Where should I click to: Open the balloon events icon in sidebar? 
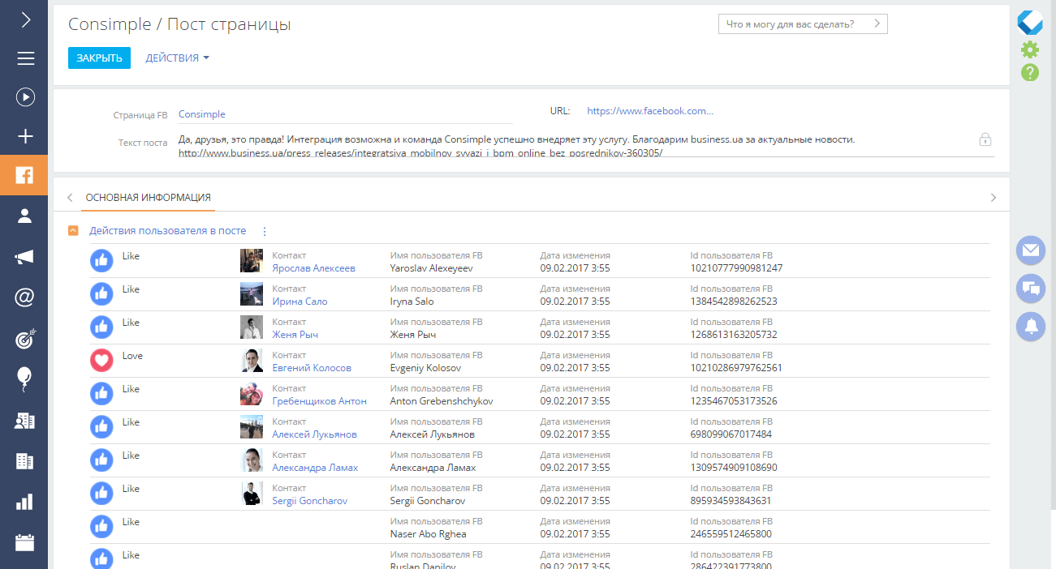[25, 378]
